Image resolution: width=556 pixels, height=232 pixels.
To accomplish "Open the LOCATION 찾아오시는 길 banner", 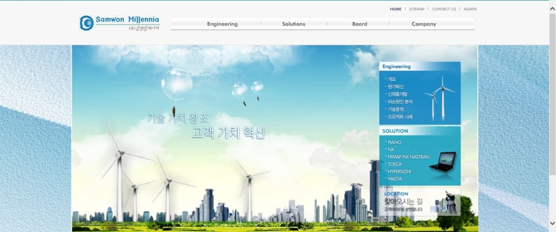I will [420, 202].
